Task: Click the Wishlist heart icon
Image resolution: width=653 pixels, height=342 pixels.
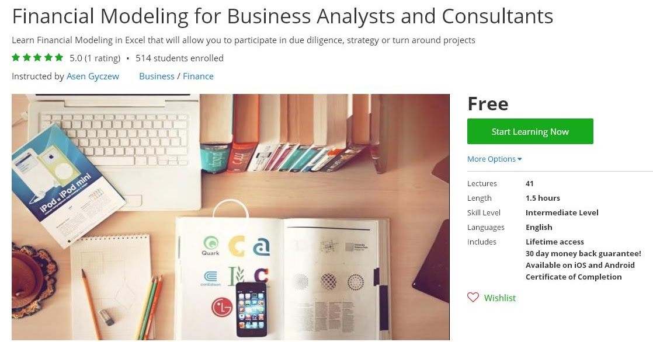Action: (473, 297)
